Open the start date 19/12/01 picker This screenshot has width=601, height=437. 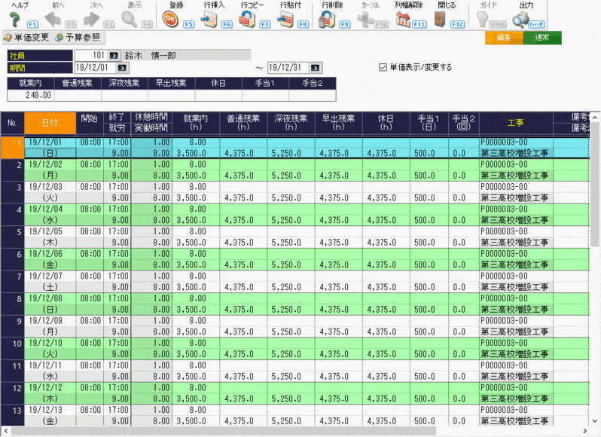pos(122,68)
